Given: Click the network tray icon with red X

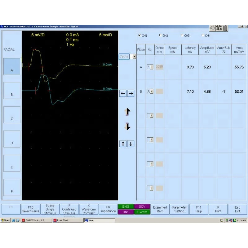Looking at the screenshot, I should pyautogui.click(x=231, y=220).
